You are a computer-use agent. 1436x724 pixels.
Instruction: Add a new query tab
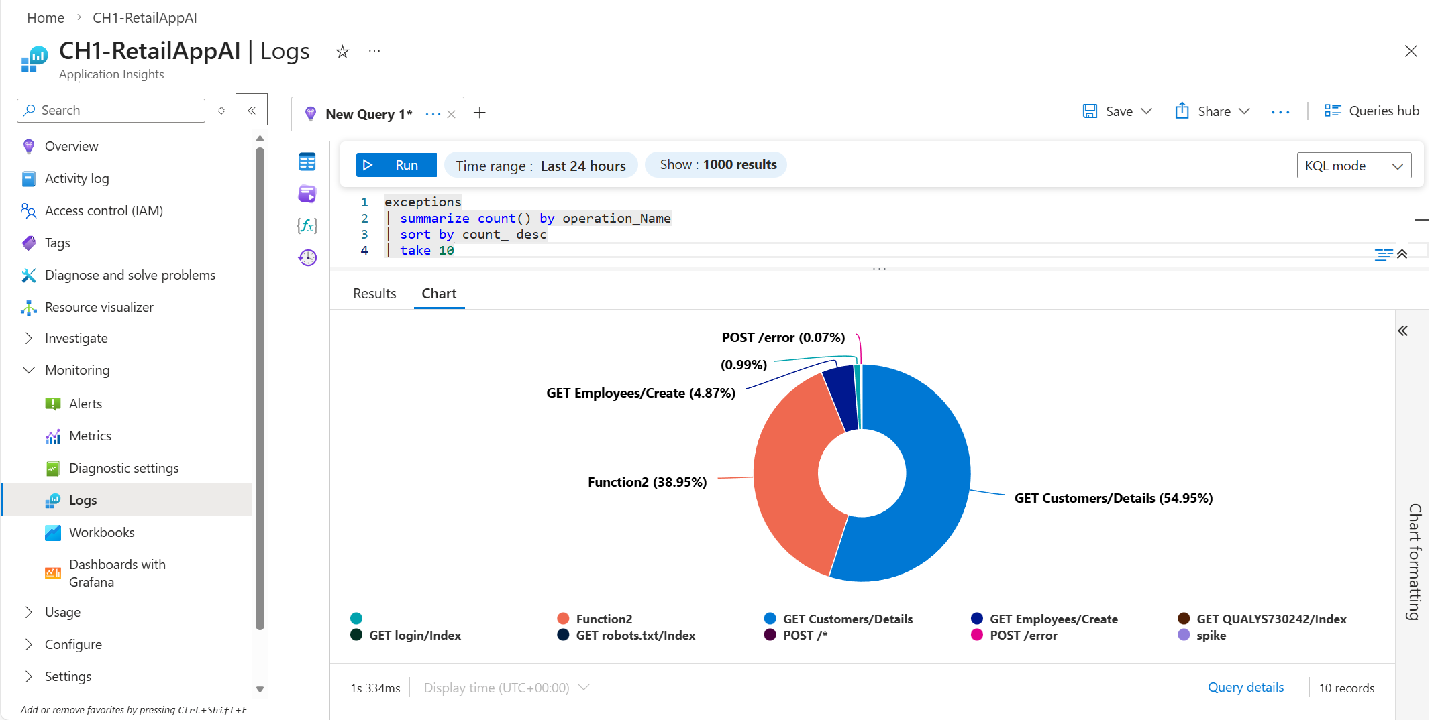coord(480,113)
